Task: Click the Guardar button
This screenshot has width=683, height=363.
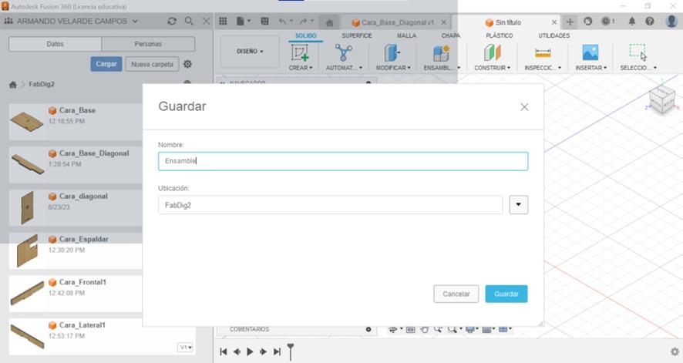Action: click(506, 294)
